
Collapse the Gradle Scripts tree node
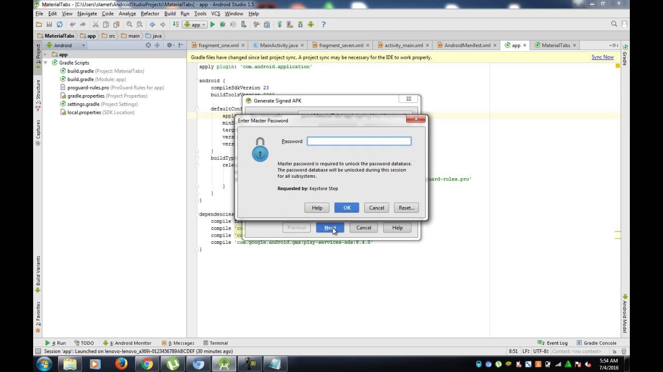(x=46, y=63)
